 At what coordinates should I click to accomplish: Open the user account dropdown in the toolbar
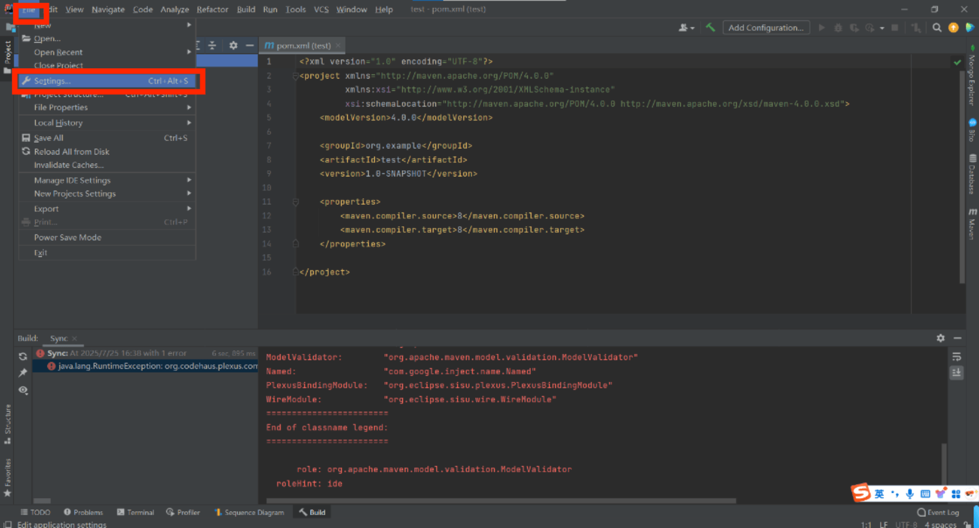tap(686, 28)
